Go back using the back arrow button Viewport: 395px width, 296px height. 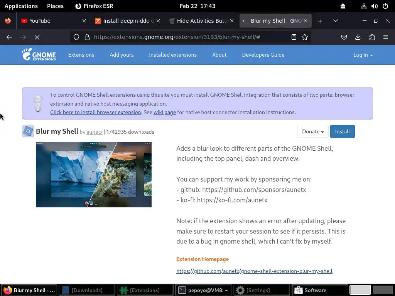(x=9, y=37)
